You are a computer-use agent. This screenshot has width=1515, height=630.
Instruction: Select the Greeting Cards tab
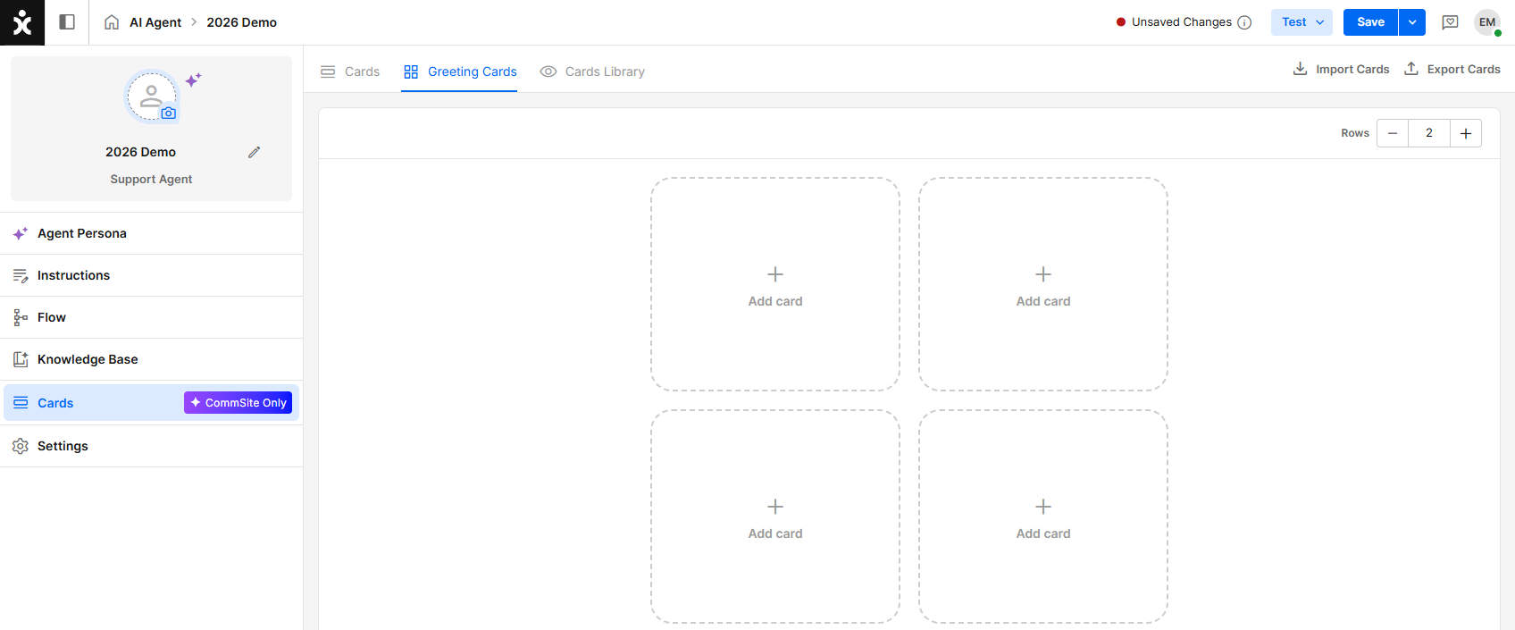(x=460, y=71)
